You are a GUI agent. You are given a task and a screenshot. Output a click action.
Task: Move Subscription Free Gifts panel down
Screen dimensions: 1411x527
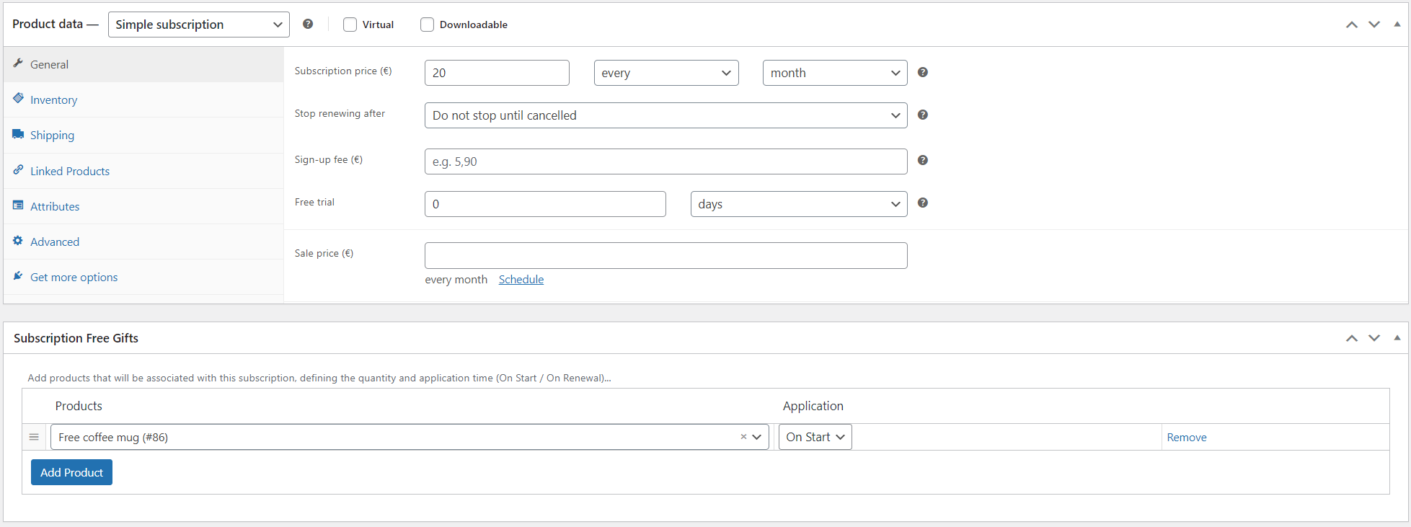[1374, 338]
